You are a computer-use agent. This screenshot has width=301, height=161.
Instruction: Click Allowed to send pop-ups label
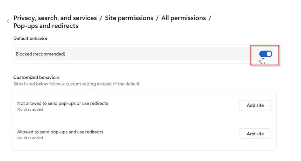pyautogui.click(x=60, y=132)
